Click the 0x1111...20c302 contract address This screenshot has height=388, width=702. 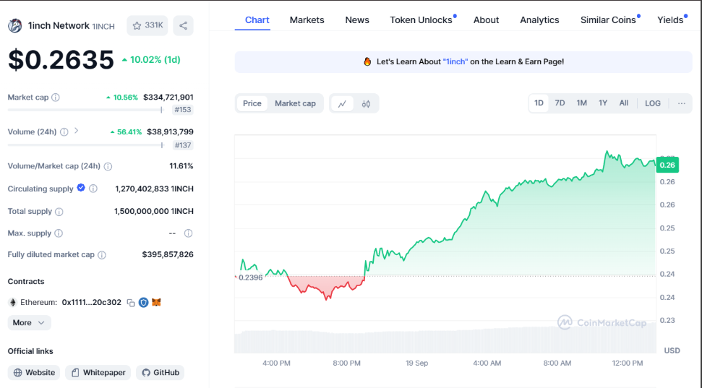pyautogui.click(x=91, y=303)
